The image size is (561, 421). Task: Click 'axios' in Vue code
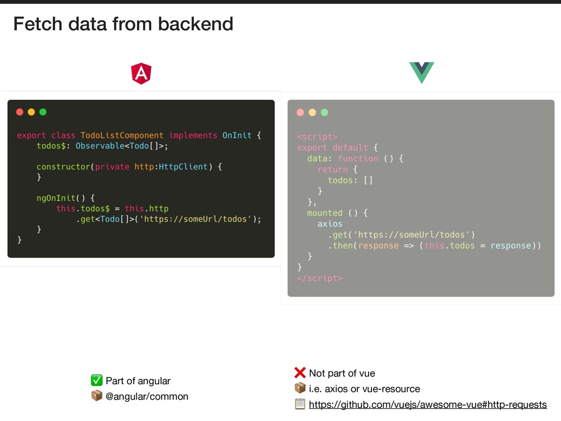pos(330,224)
